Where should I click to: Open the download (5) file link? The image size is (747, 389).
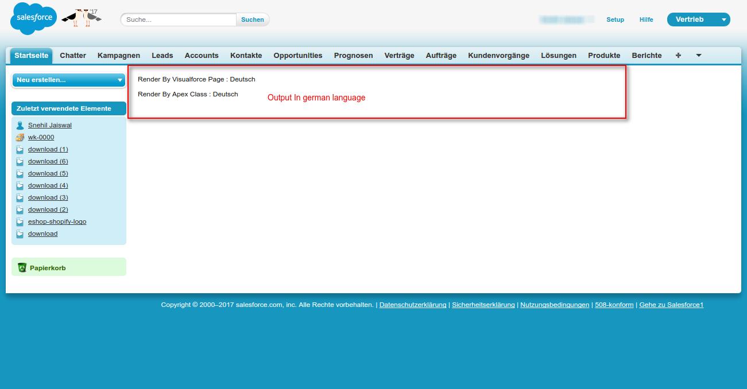pyautogui.click(x=48, y=173)
